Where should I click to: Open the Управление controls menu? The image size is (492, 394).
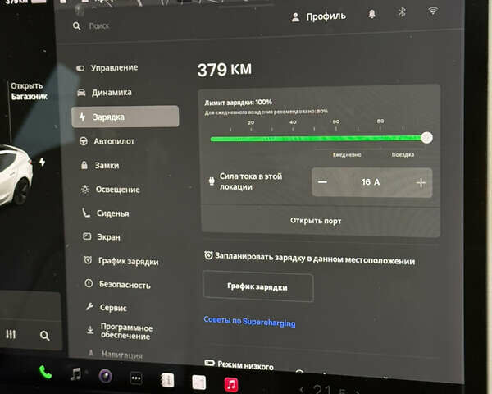click(107, 67)
